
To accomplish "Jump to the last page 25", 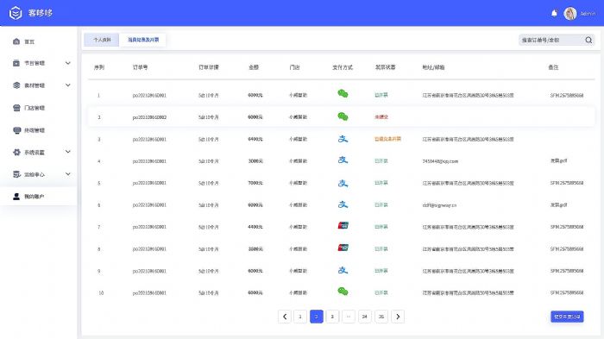I will (381, 317).
